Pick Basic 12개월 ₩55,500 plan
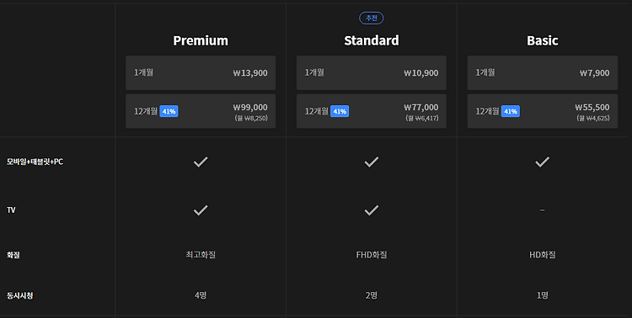 point(542,111)
